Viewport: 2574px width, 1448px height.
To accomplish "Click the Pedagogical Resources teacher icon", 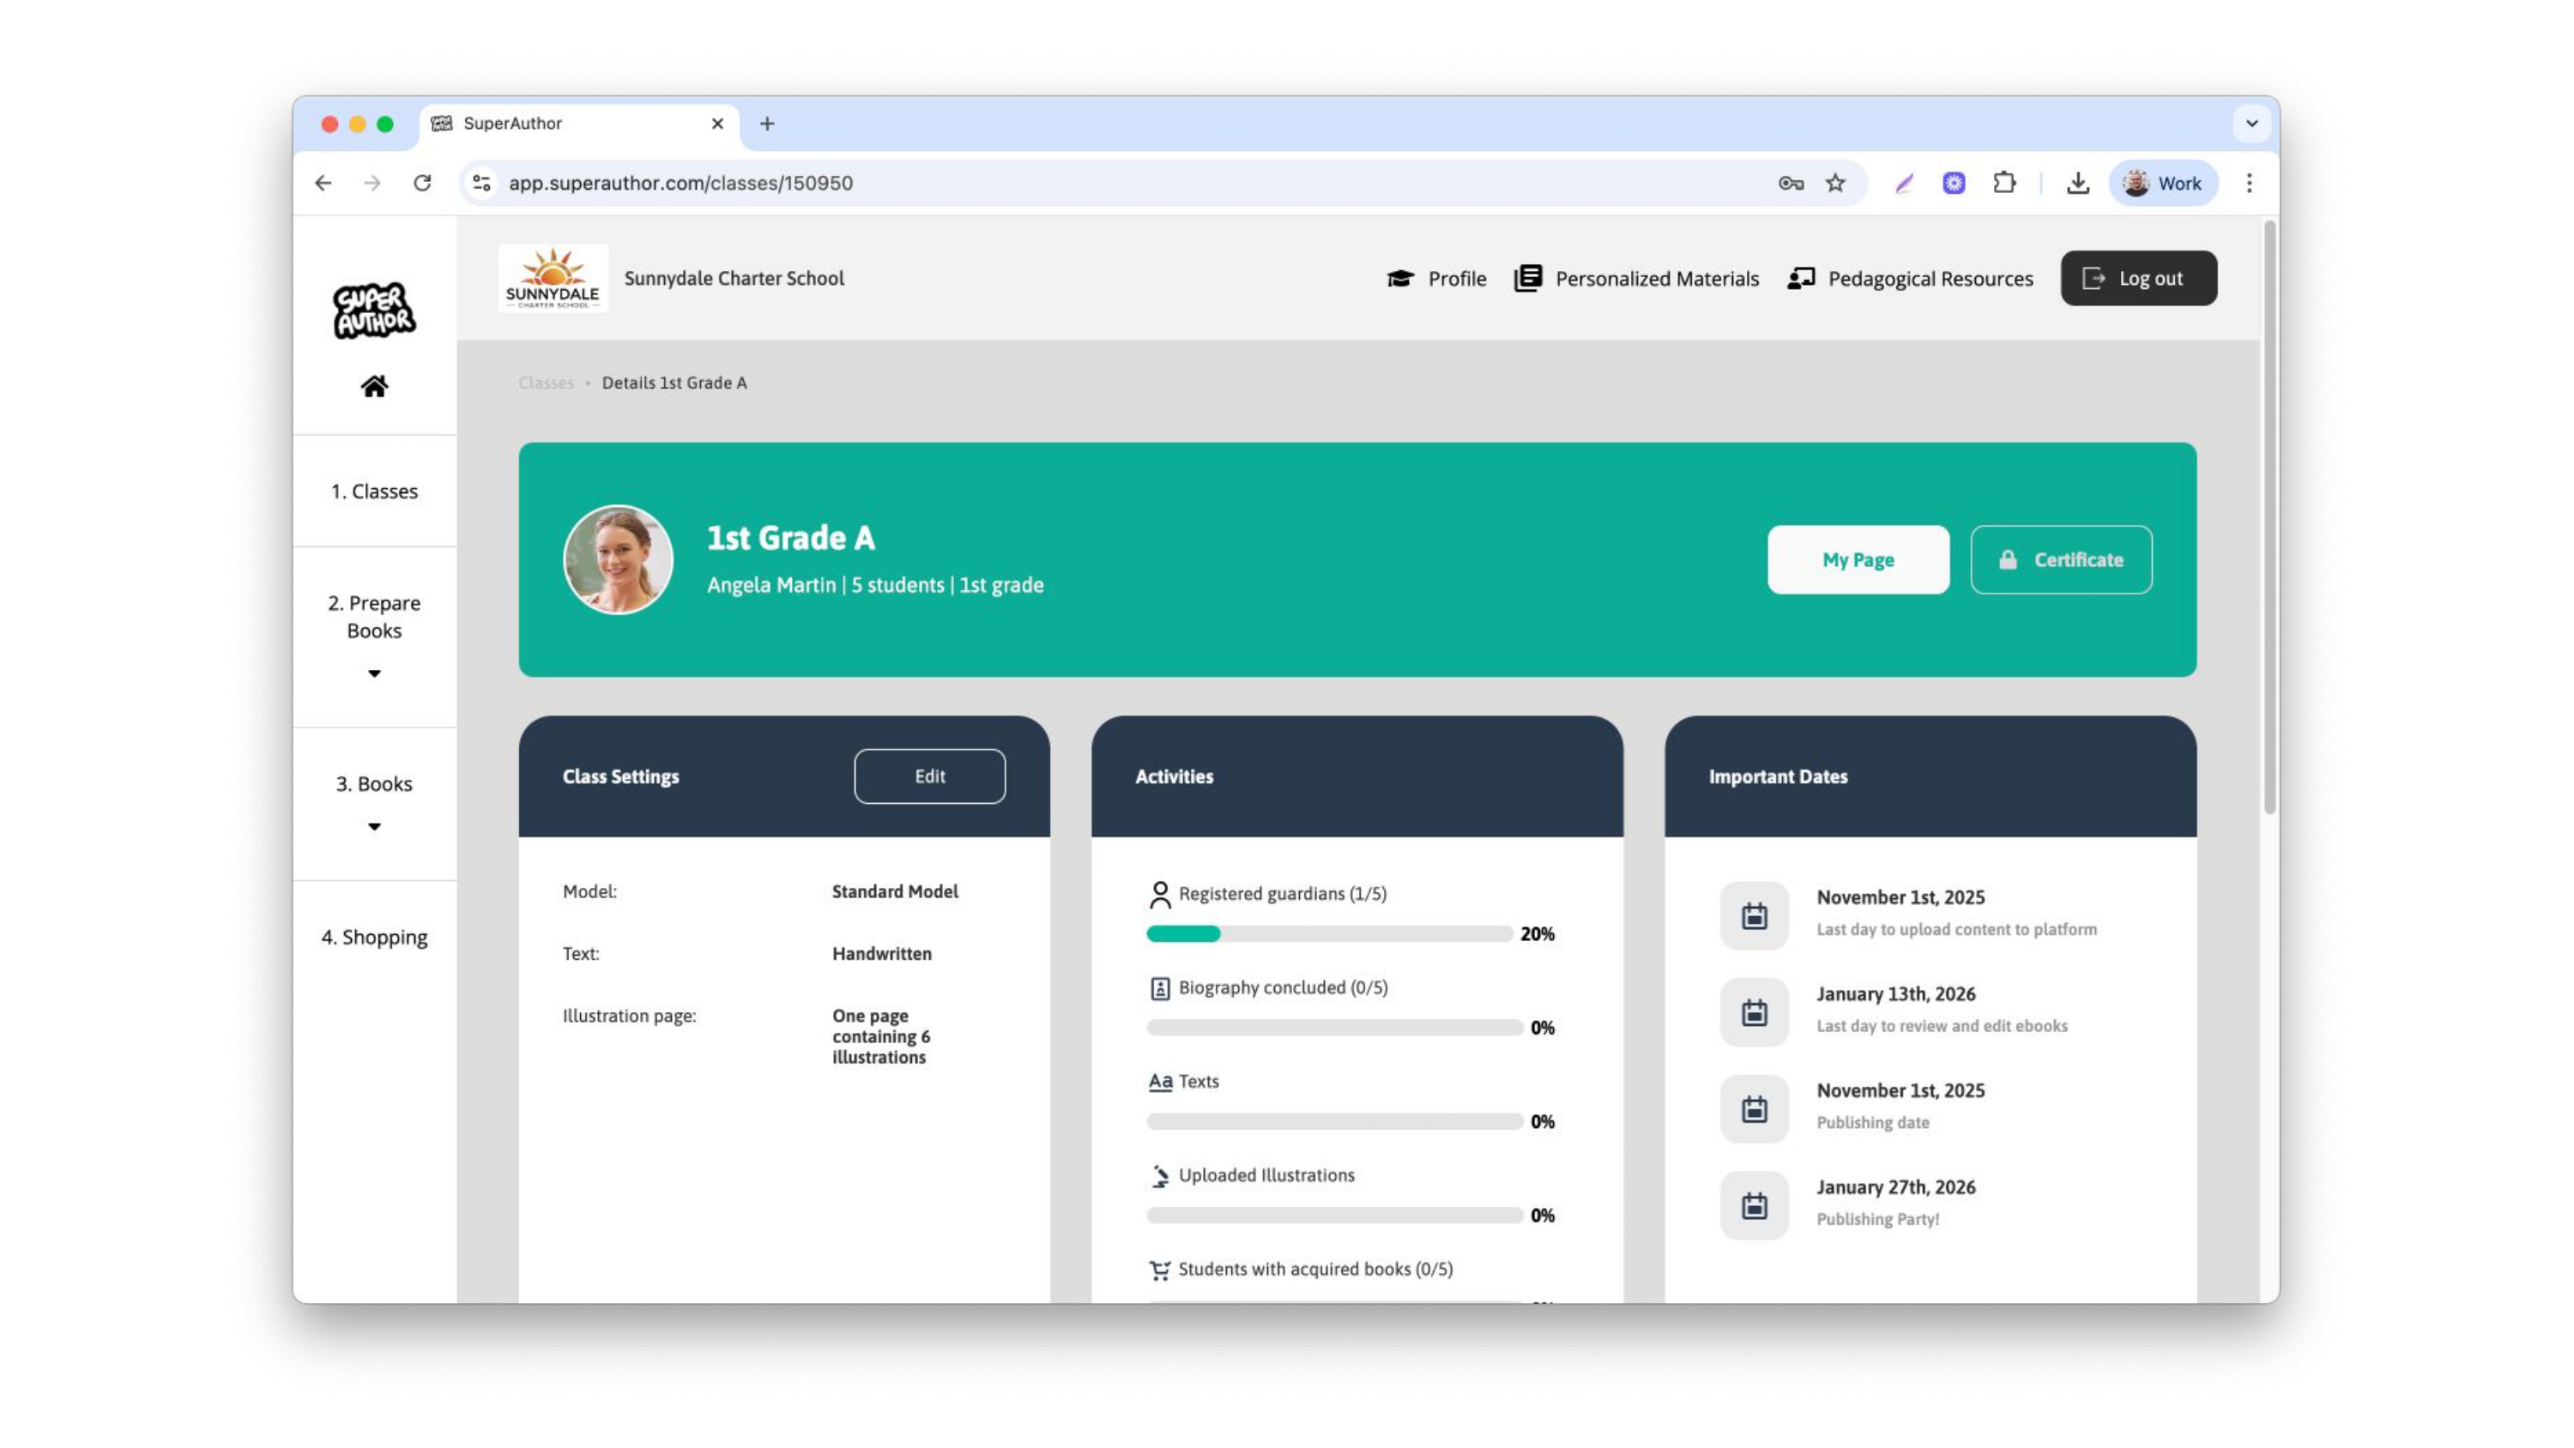I will pyautogui.click(x=1801, y=278).
